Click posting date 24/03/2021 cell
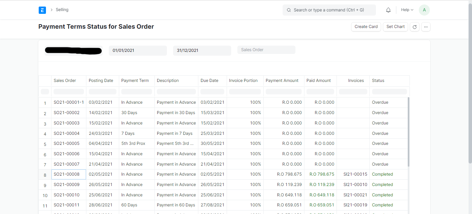472x214 pixels. pyautogui.click(x=103, y=133)
